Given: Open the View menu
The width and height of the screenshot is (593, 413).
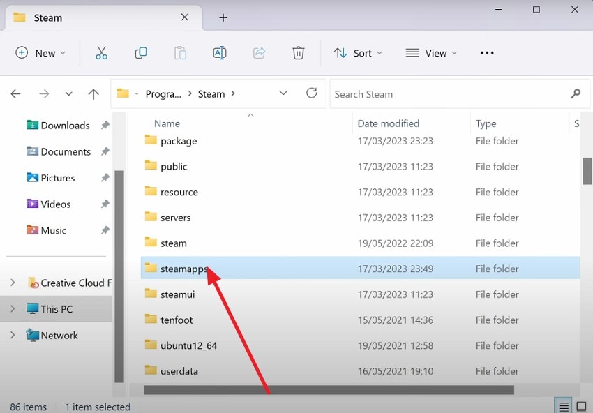Looking at the screenshot, I should (x=430, y=52).
